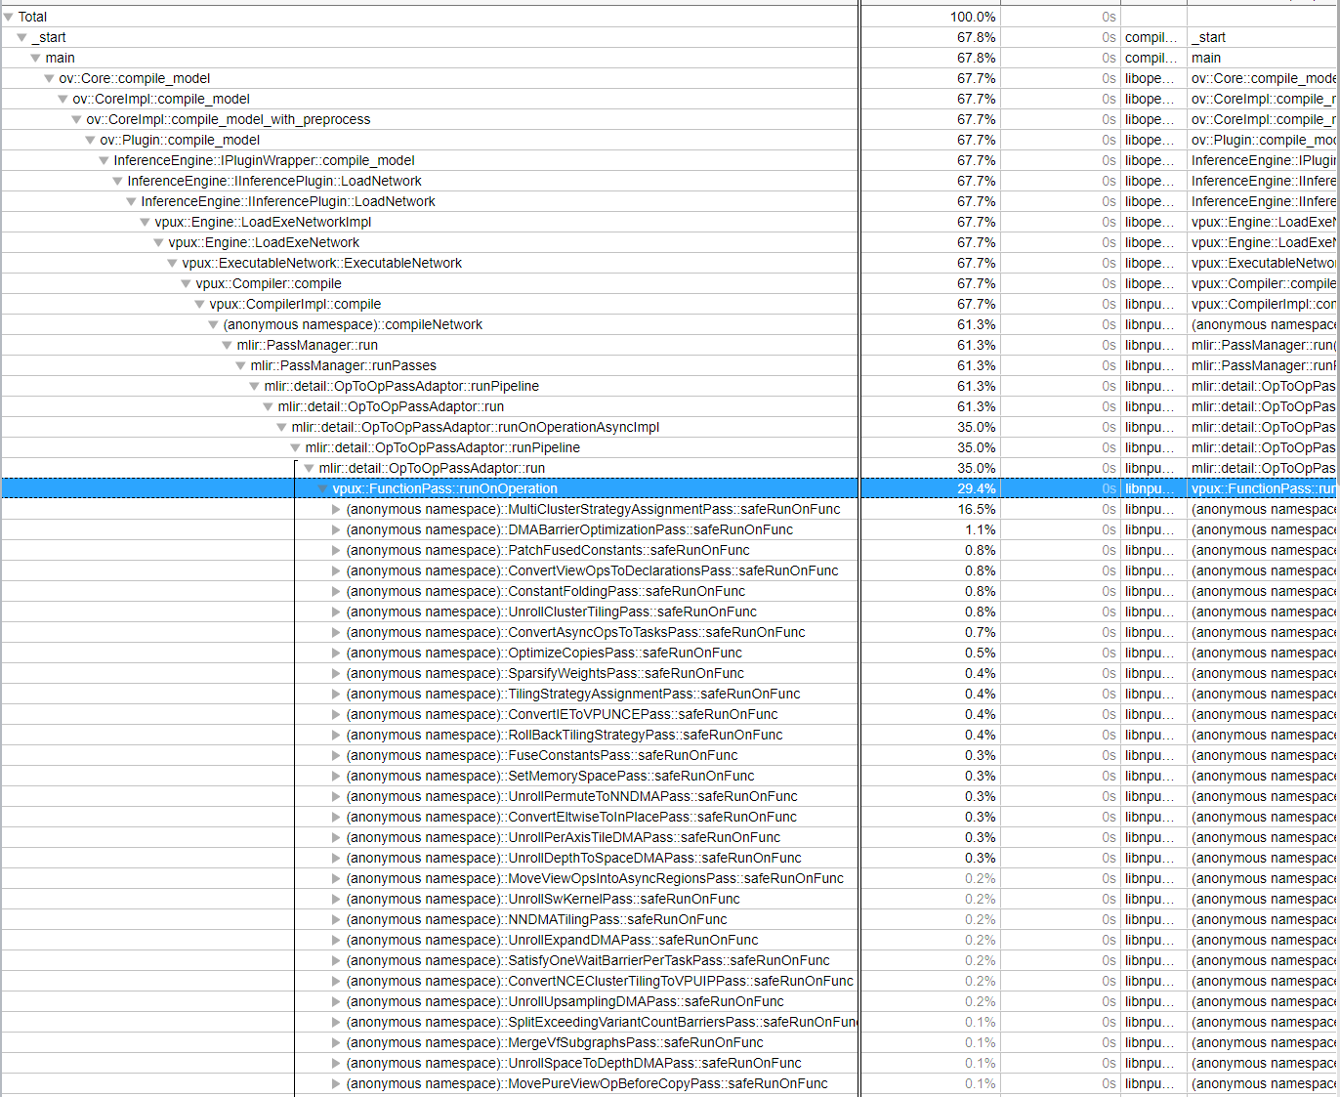The height and width of the screenshot is (1097, 1340).
Task: Select UnrollSwKernelPass::safeRunOnFunc row
Action: [542, 899]
